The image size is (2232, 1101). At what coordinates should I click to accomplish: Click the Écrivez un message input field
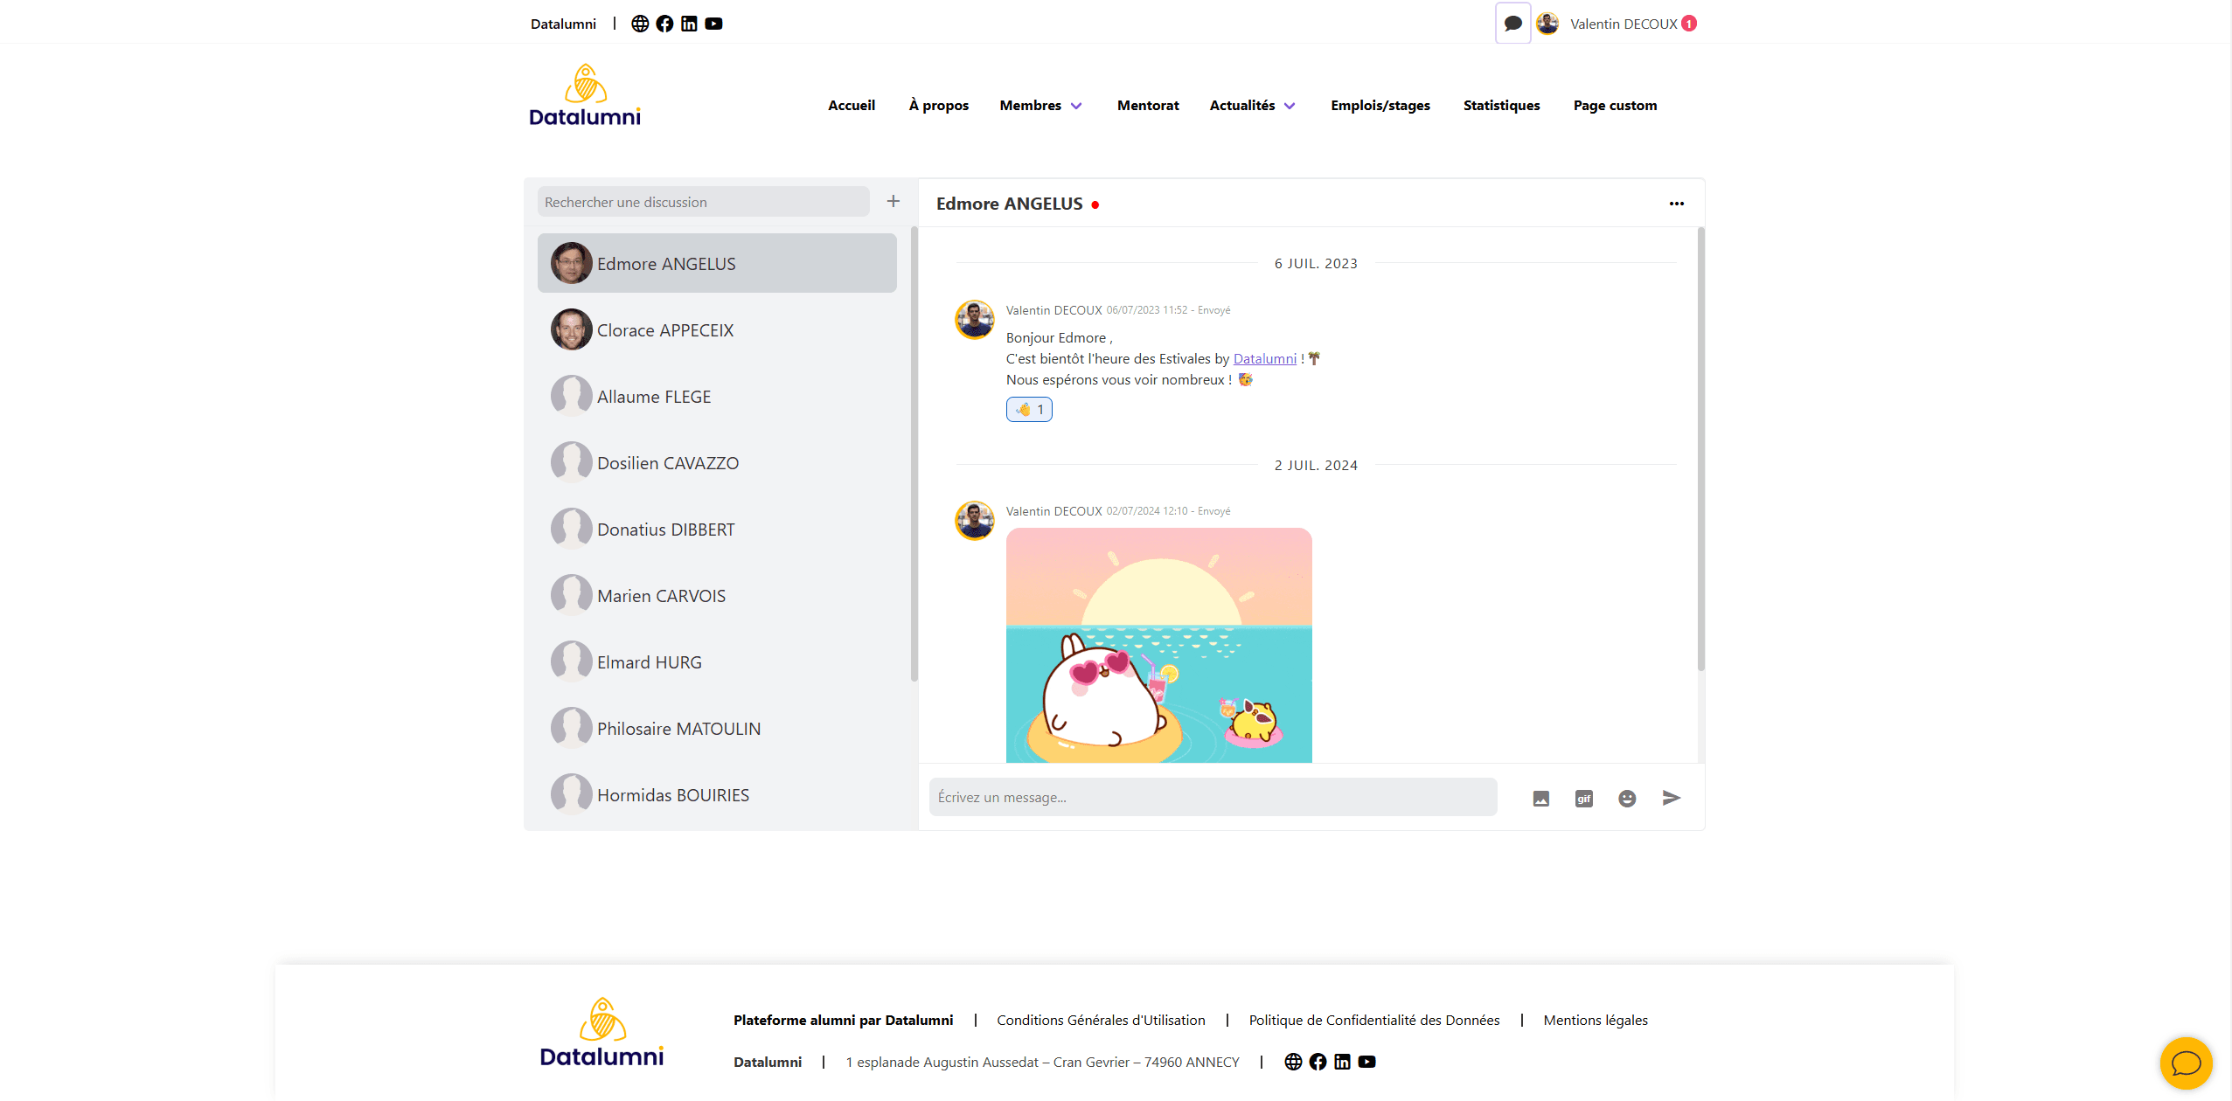tap(1212, 797)
